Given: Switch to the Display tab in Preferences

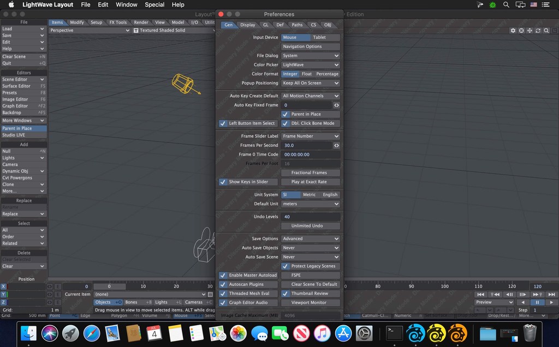Looking at the screenshot, I should tap(248, 25).
